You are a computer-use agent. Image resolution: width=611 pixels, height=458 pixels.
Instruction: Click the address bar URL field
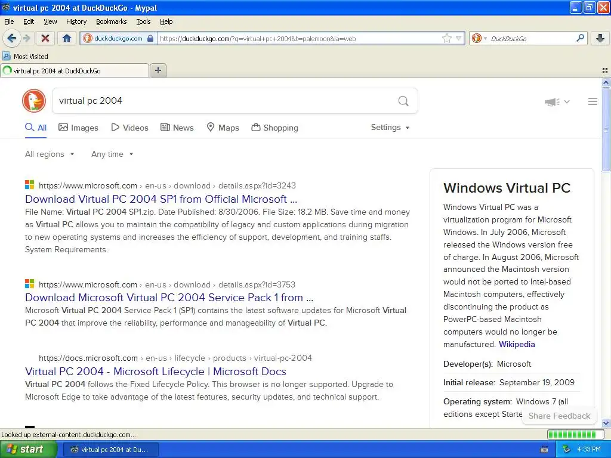click(300, 39)
